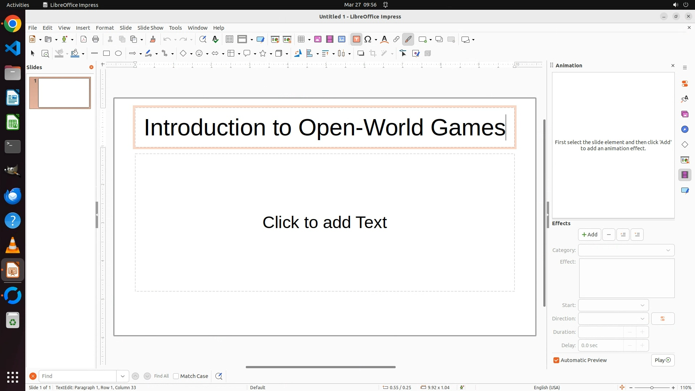Select the Rectangle shape tool
This screenshot has width=695, height=391.
click(x=106, y=54)
